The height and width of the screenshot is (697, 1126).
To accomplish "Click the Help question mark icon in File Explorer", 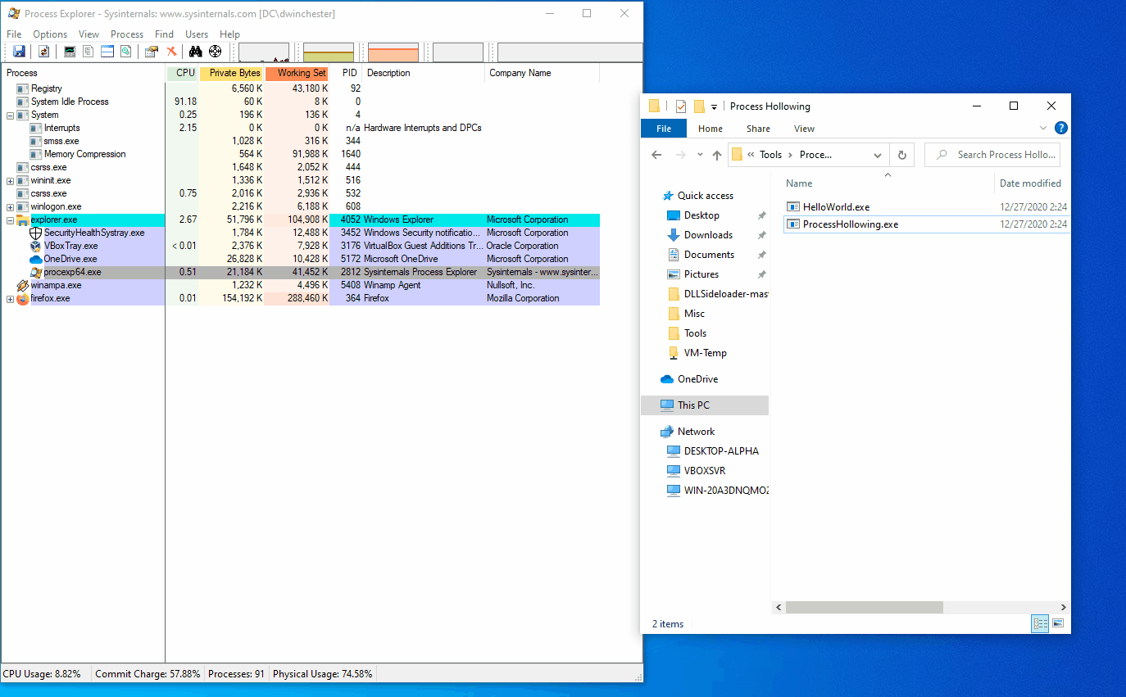I will pos(1060,128).
